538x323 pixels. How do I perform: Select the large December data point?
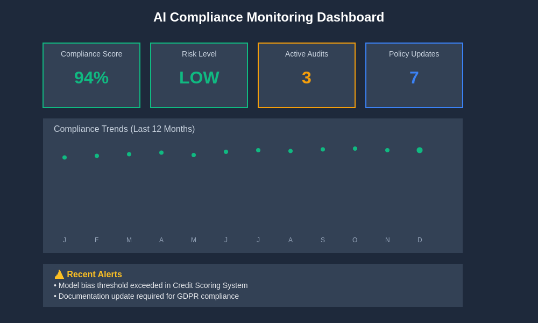click(420, 150)
